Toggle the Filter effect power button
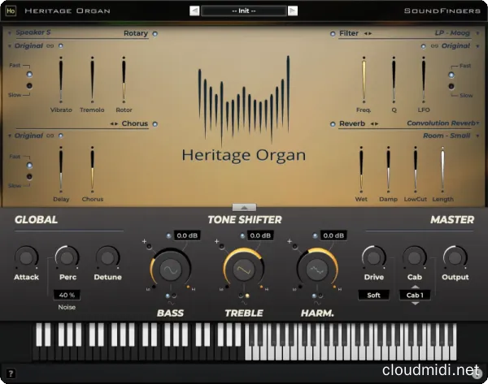Image resolution: width=488 pixels, height=384 pixels. (x=333, y=33)
